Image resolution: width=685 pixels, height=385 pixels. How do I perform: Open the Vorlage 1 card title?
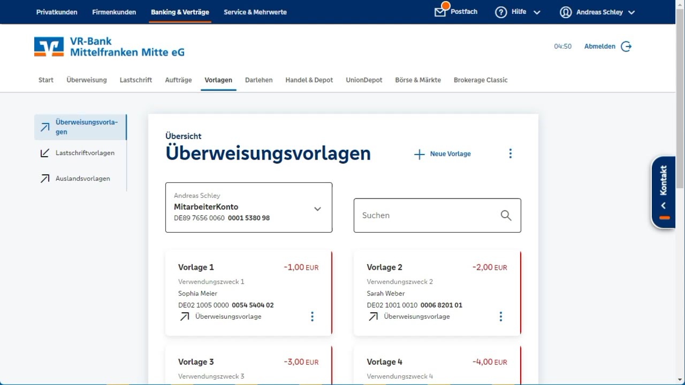196,267
